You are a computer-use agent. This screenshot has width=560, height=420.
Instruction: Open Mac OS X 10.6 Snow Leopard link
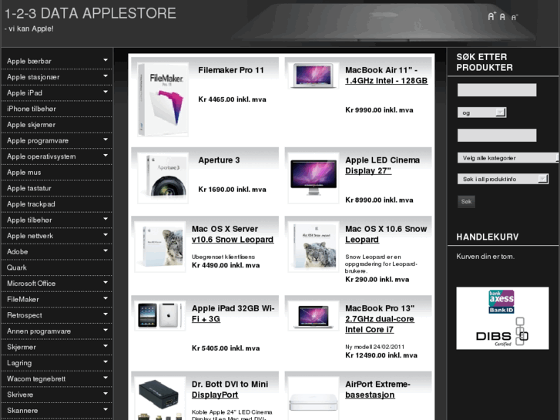point(386,234)
